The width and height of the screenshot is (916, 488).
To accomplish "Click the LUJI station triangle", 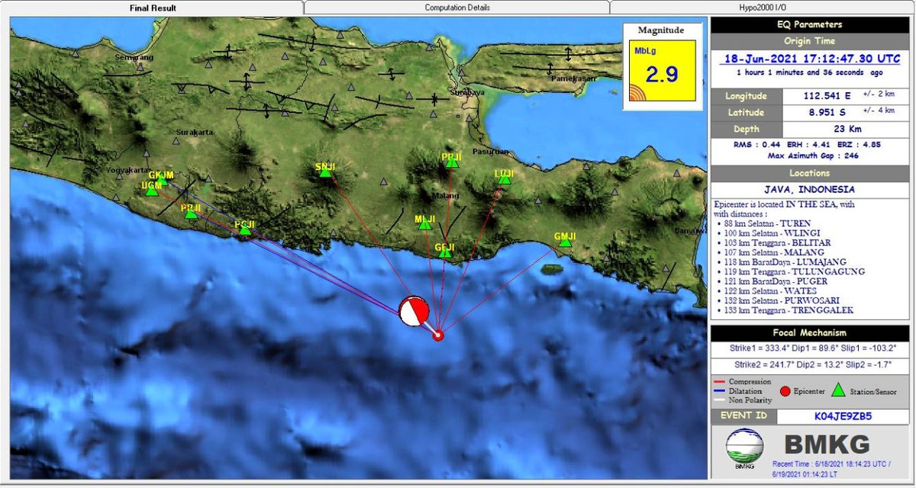I will click(x=503, y=180).
